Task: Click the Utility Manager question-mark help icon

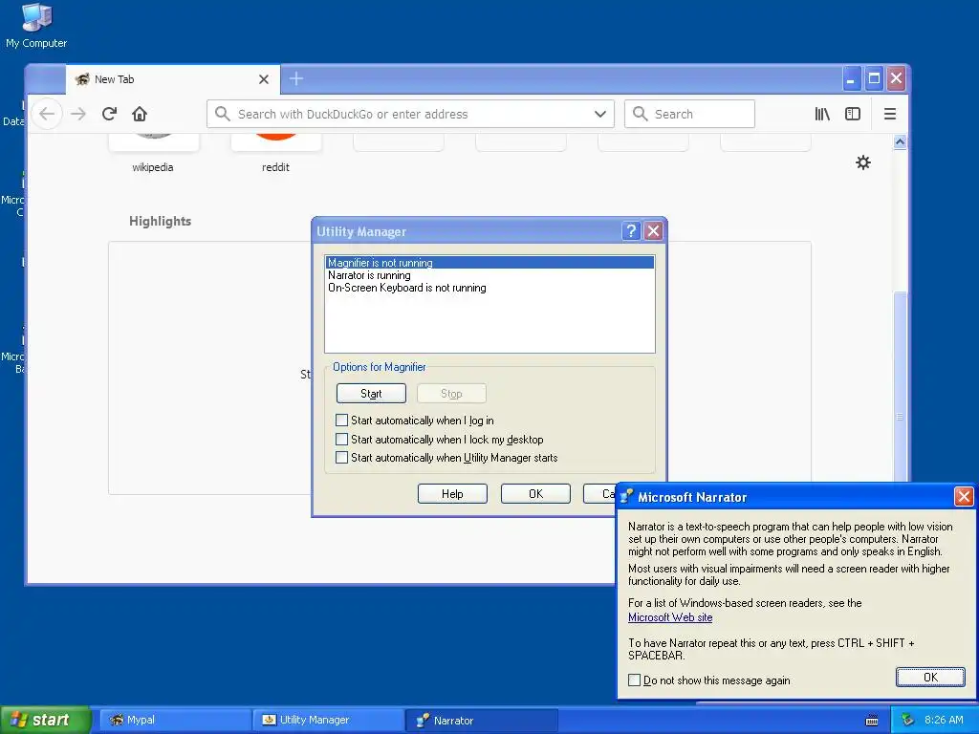Action: point(631,231)
